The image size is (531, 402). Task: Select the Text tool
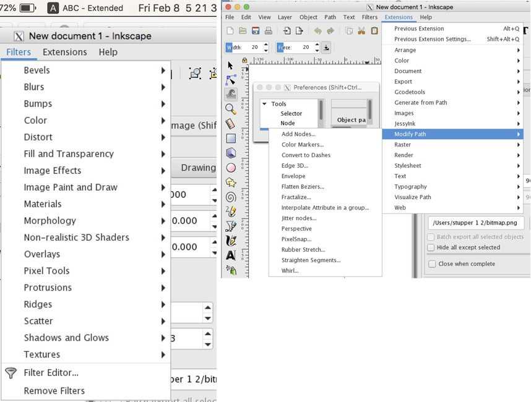tap(231, 255)
